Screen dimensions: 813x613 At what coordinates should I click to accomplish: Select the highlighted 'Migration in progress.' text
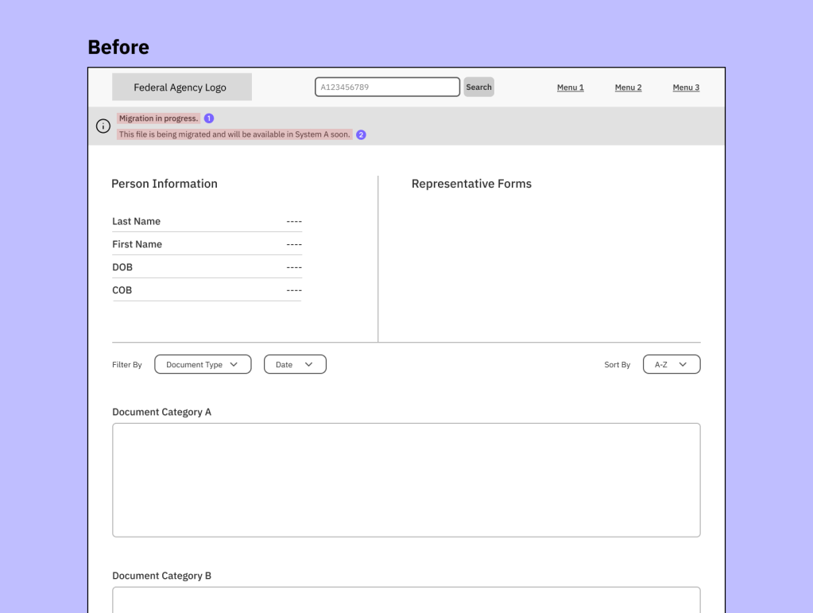pos(158,118)
